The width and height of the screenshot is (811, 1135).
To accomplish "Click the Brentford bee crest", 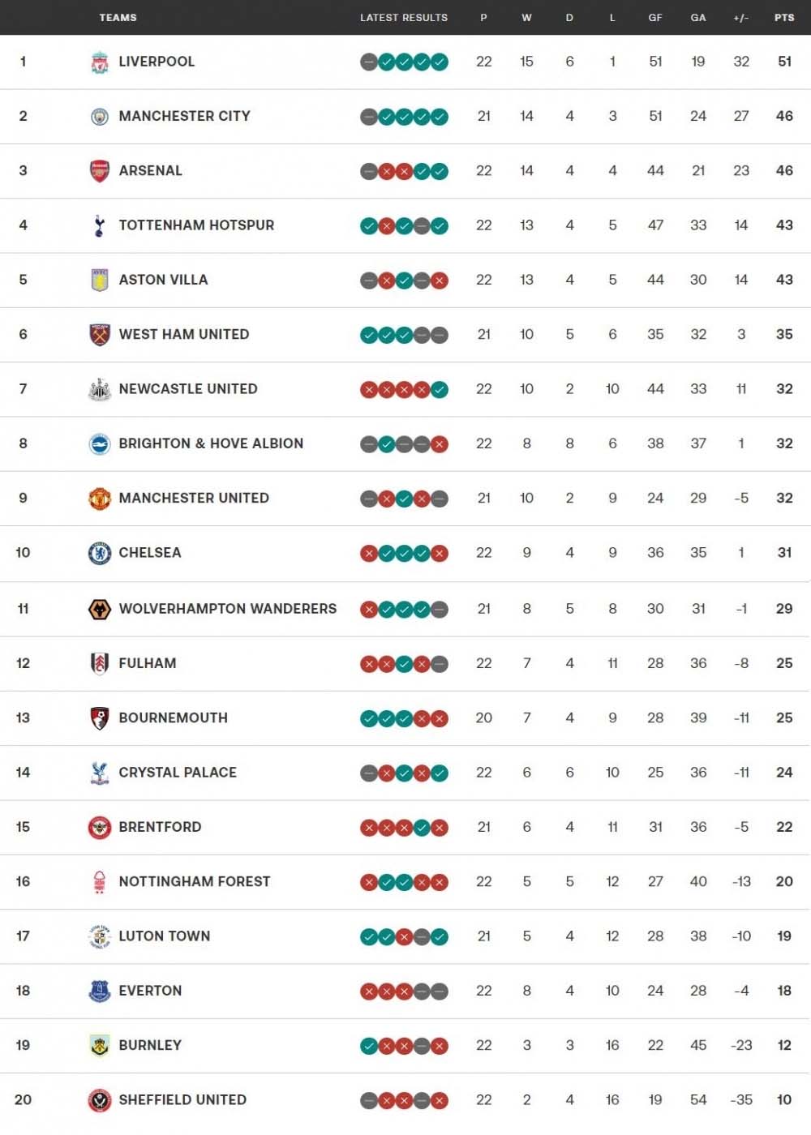I will click(100, 827).
